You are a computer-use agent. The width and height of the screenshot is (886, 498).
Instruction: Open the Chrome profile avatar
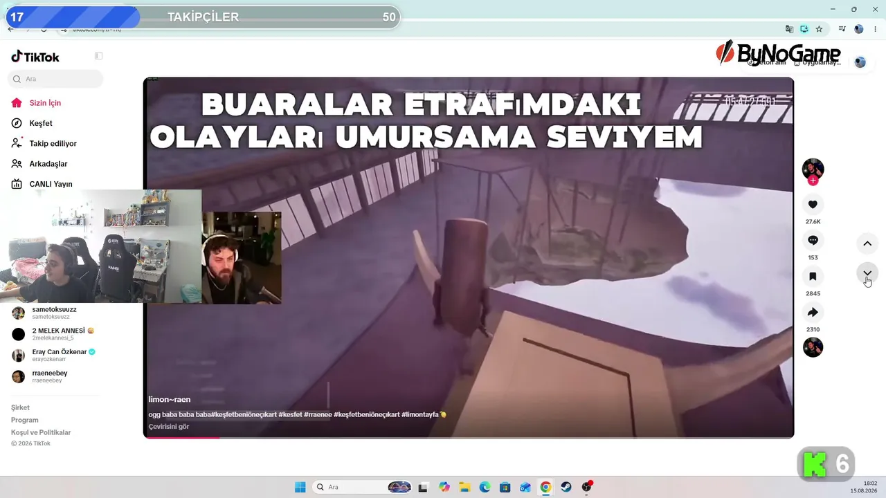pos(859,29)
